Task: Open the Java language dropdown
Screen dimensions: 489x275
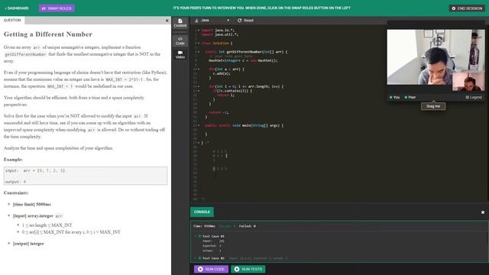Action: (212, 21)
